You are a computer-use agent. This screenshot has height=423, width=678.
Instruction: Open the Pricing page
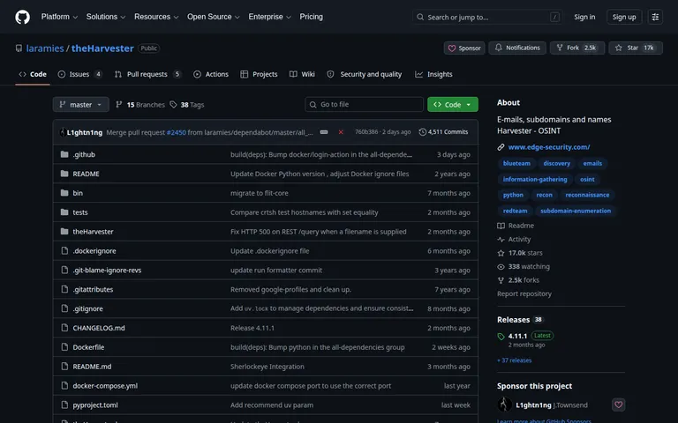pos(312,17)
